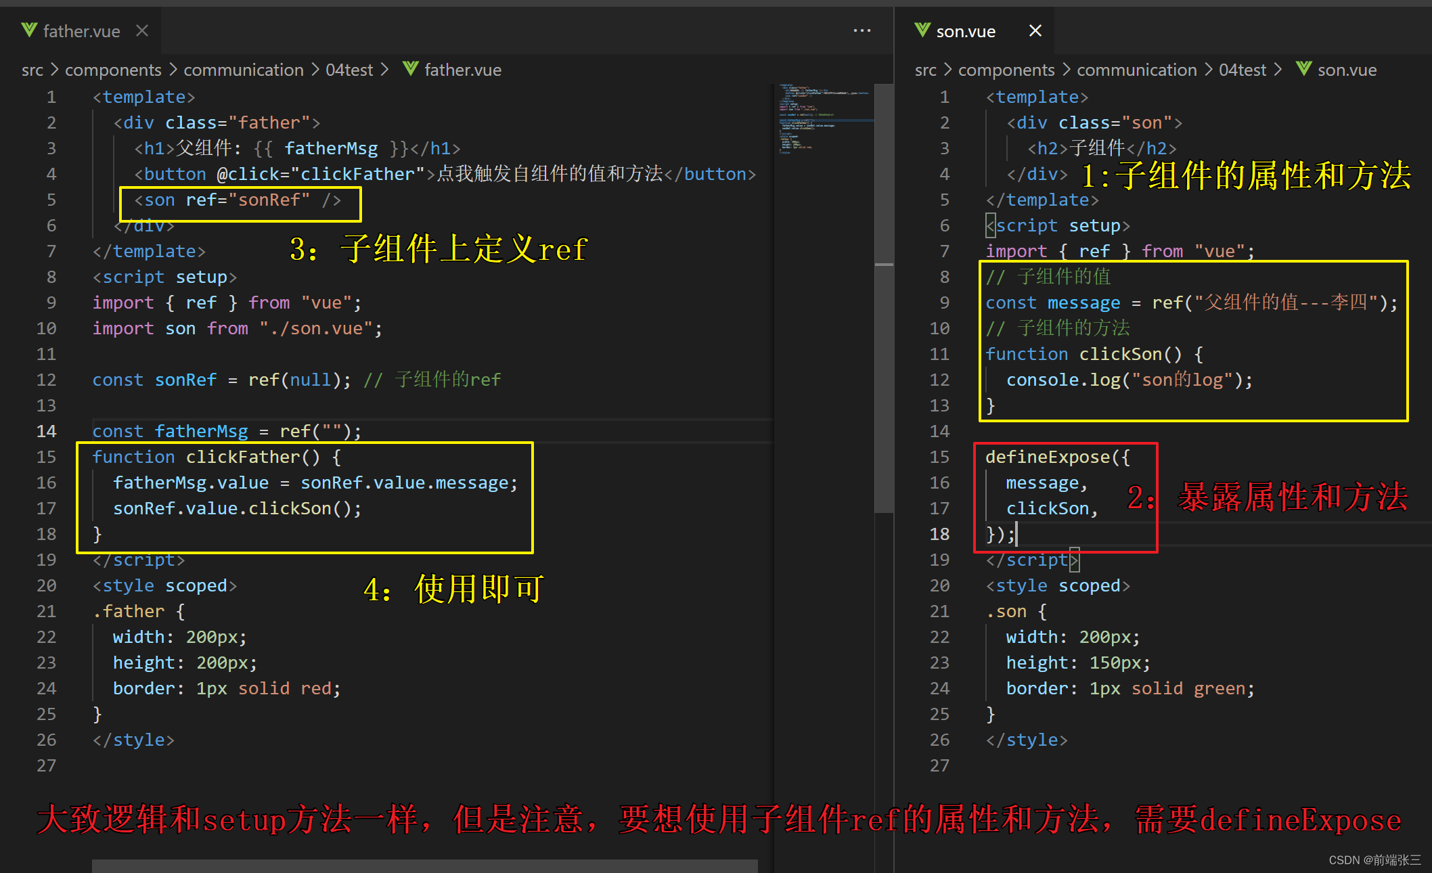
Task: Click 'message,' inside defineExpose
Action: pos(1047,483)
